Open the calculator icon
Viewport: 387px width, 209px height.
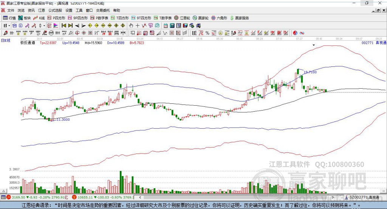[x=172, y=26]
